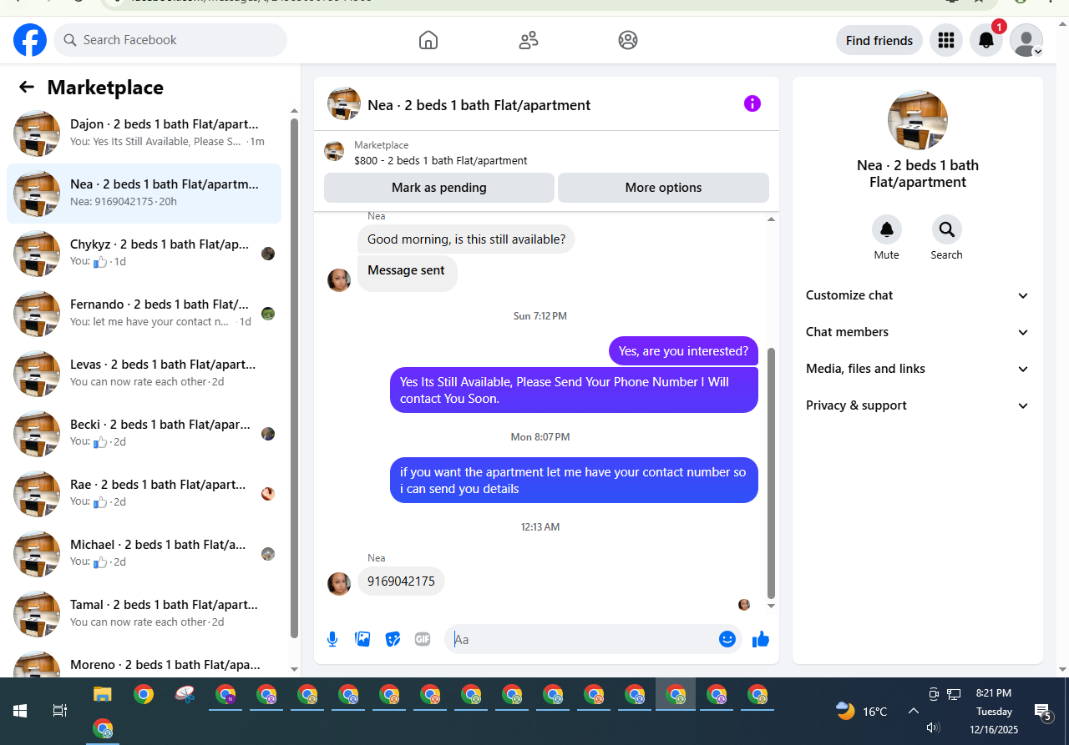Viewport: 1069px width, 745px height.
Task: Click the conversation list scrollbar
Action: [294, 377]
